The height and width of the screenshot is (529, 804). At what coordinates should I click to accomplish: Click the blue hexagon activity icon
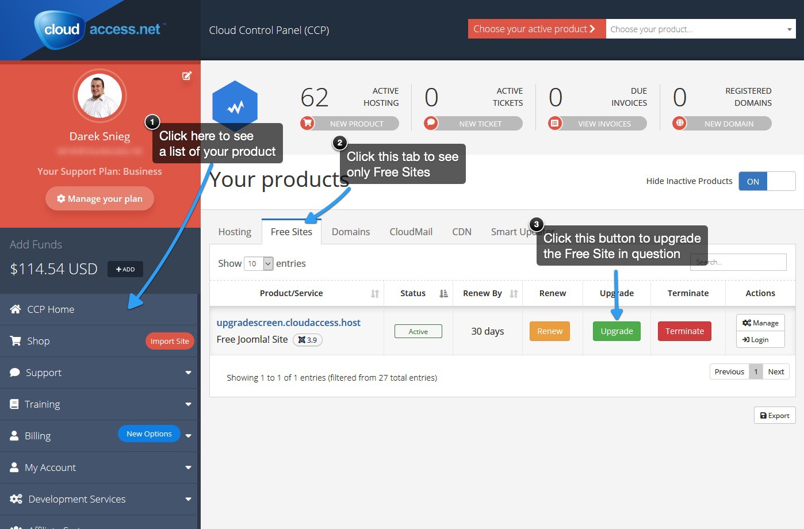tap(235, 106)
